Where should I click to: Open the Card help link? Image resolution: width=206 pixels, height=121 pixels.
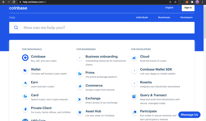[x=34, y=95]
